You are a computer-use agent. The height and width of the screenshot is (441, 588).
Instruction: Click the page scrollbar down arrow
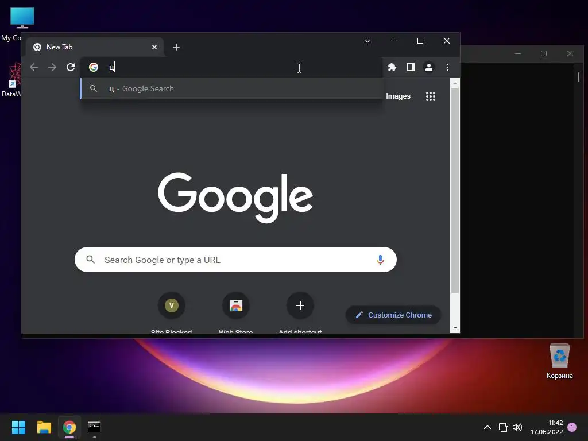[455, 328]
